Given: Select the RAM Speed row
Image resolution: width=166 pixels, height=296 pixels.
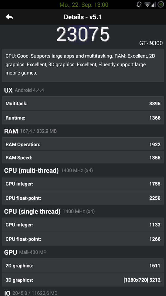Looking at the screenshot, I should (x=83, y=157).
